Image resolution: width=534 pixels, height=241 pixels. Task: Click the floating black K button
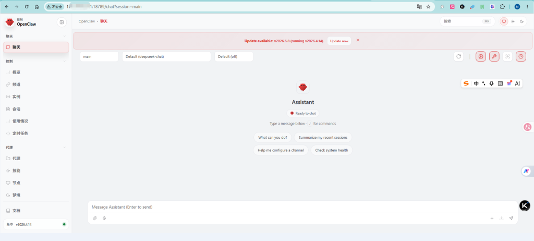pos(525,206)
